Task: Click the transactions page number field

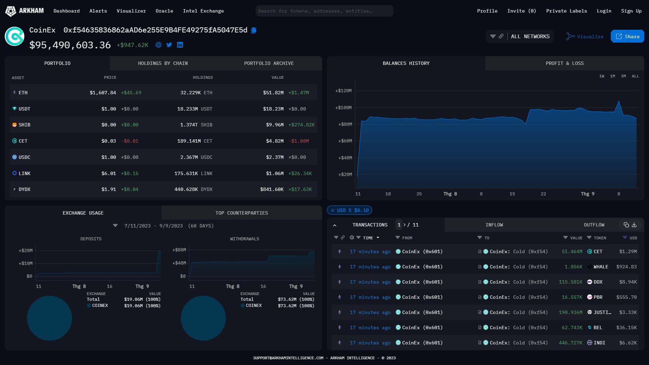Action: click(399, 225)
